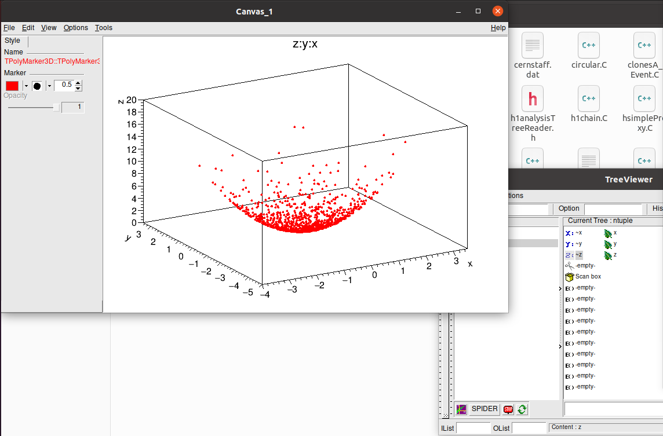Select the leaf z in ntuple tree

click(x=610, y=255)
